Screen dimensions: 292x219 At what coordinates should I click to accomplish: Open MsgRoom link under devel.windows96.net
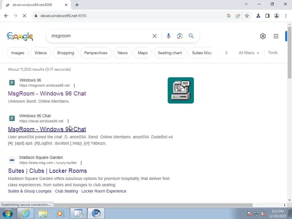click(x=47, y=129)
